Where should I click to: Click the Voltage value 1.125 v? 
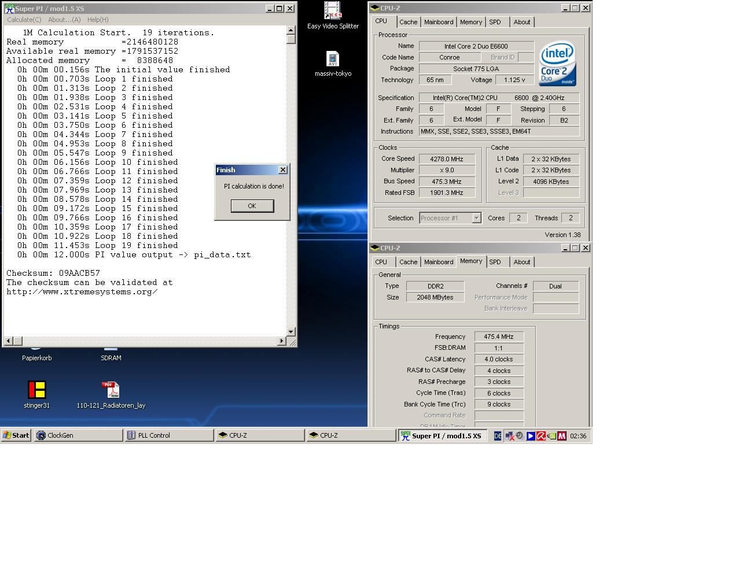tap(514, 80)
